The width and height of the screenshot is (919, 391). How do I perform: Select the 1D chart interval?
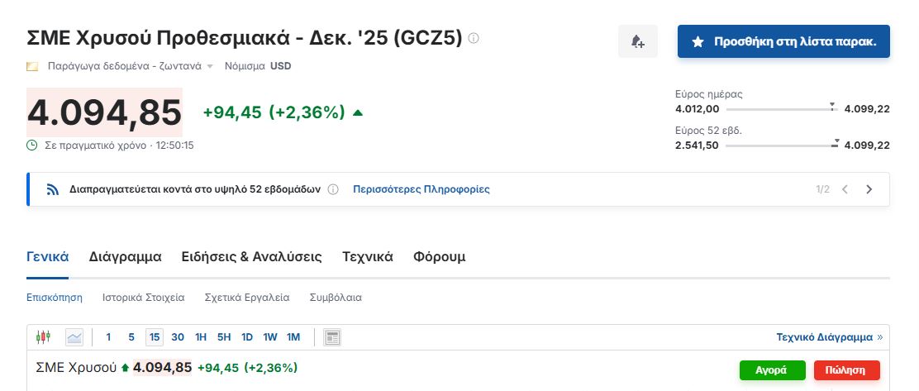point(246,336)
